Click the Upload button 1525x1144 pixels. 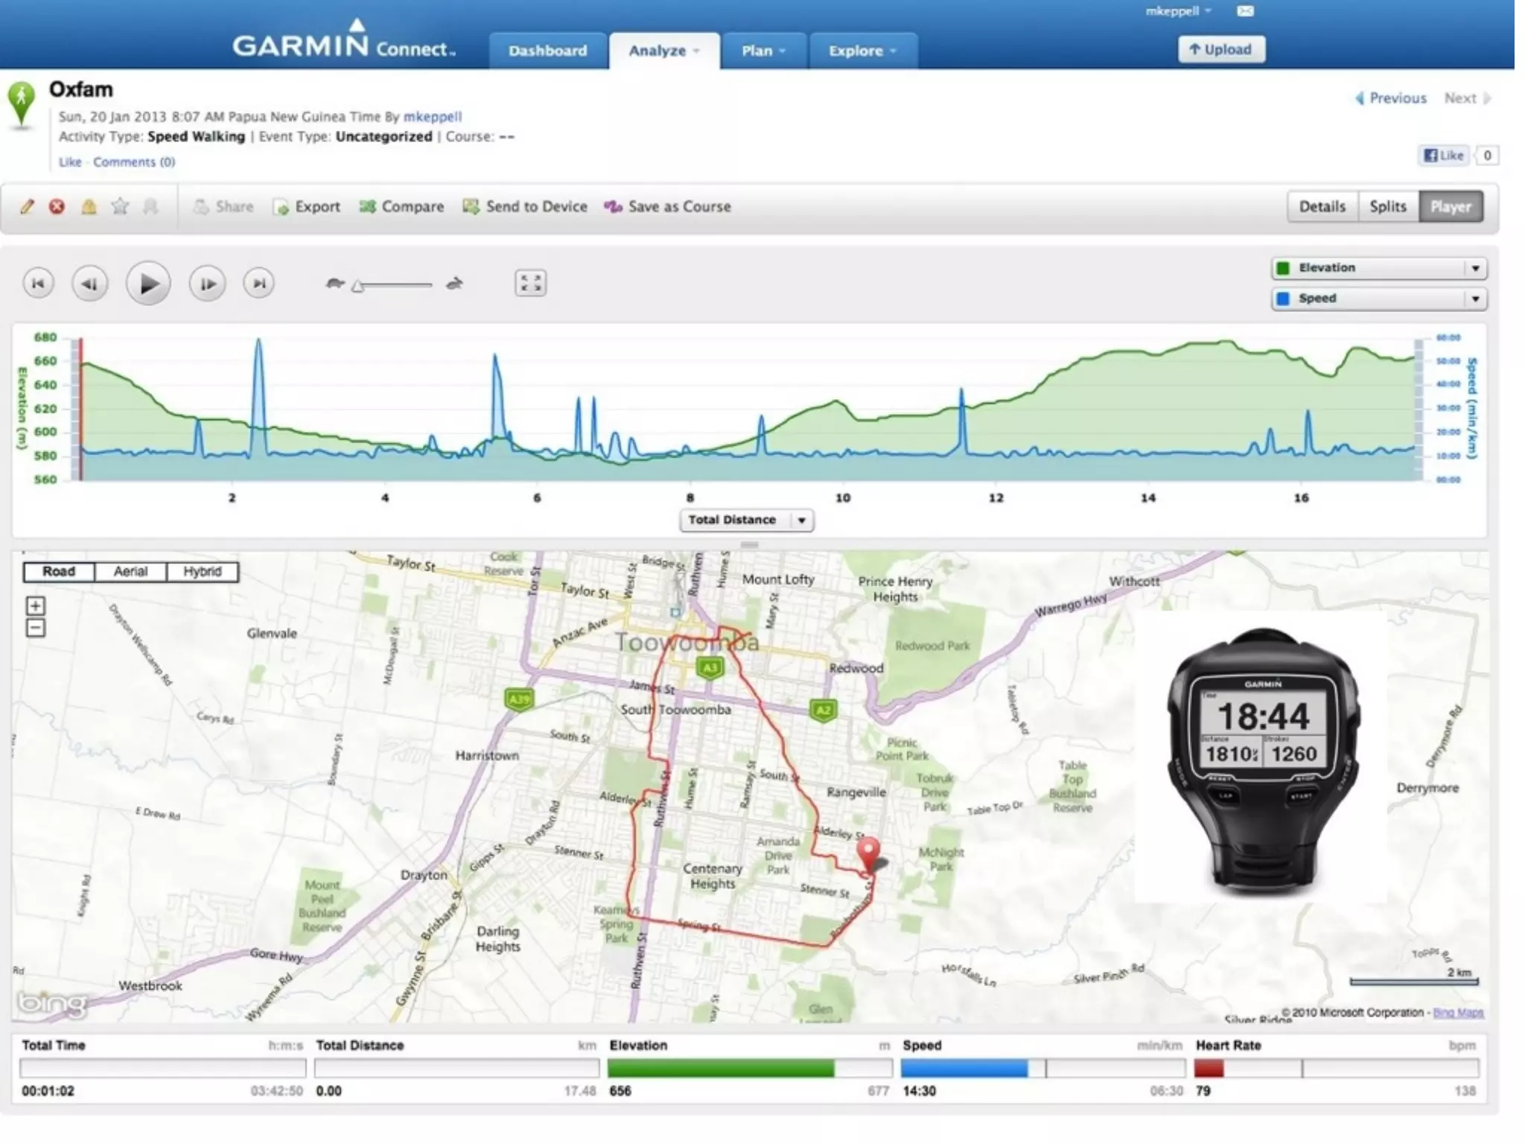(1220, 49)
